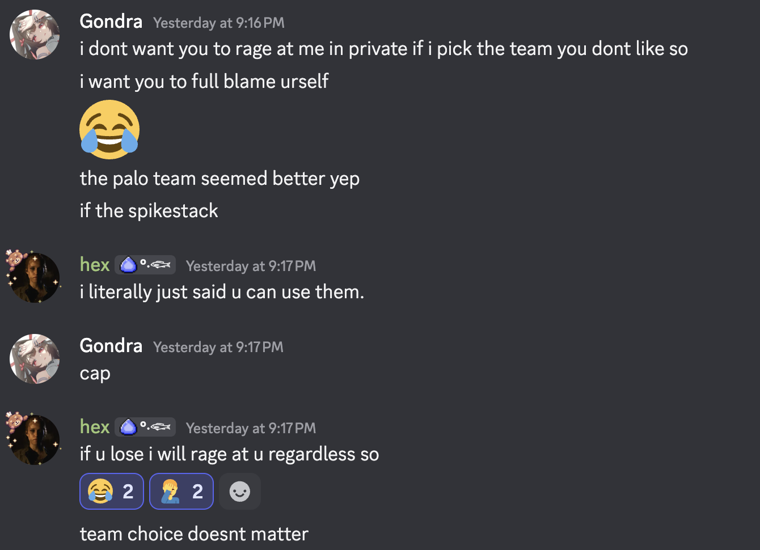Select the message "i want you to full blame urself"
This screenshot has height=550, width=760.
[x=204, y=82]
